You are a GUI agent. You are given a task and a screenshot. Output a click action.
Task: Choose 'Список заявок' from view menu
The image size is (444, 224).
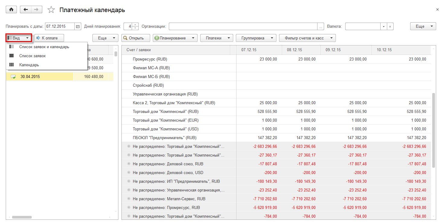coord(33,56)
